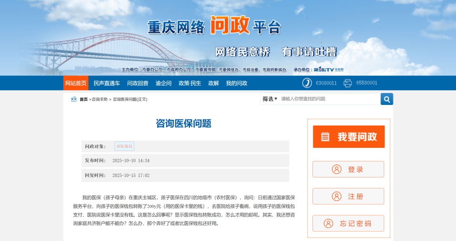Click the 华龙网 TV logo in header
The height and width of the screenshot is (241, 456).
coord(329,70)
